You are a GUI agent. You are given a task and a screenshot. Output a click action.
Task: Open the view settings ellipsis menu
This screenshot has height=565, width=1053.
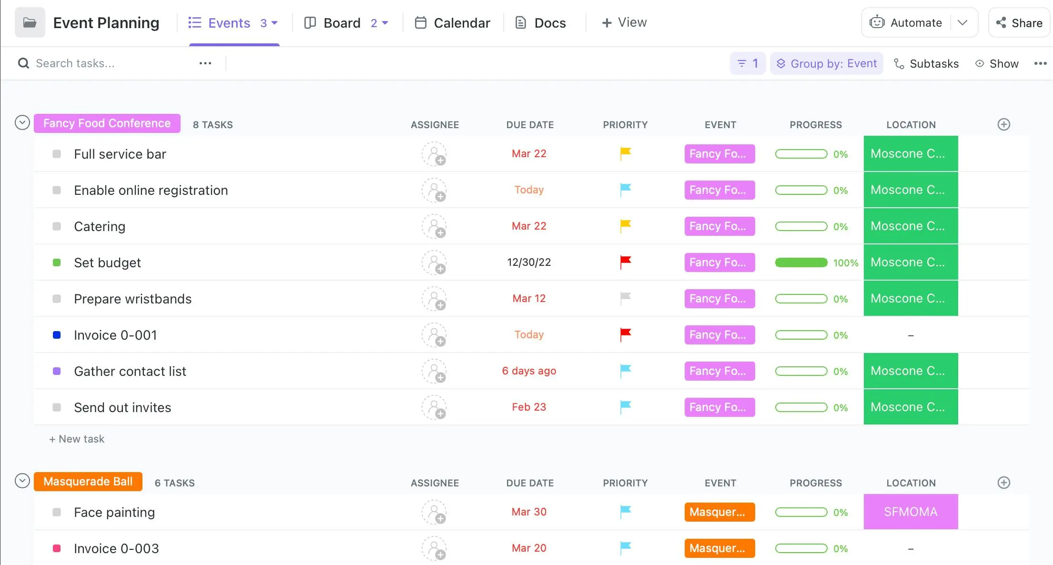1040,63
